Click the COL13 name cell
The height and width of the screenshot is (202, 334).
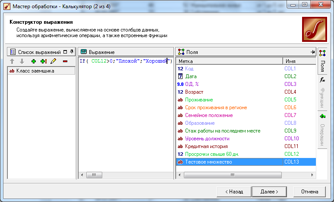292,162
